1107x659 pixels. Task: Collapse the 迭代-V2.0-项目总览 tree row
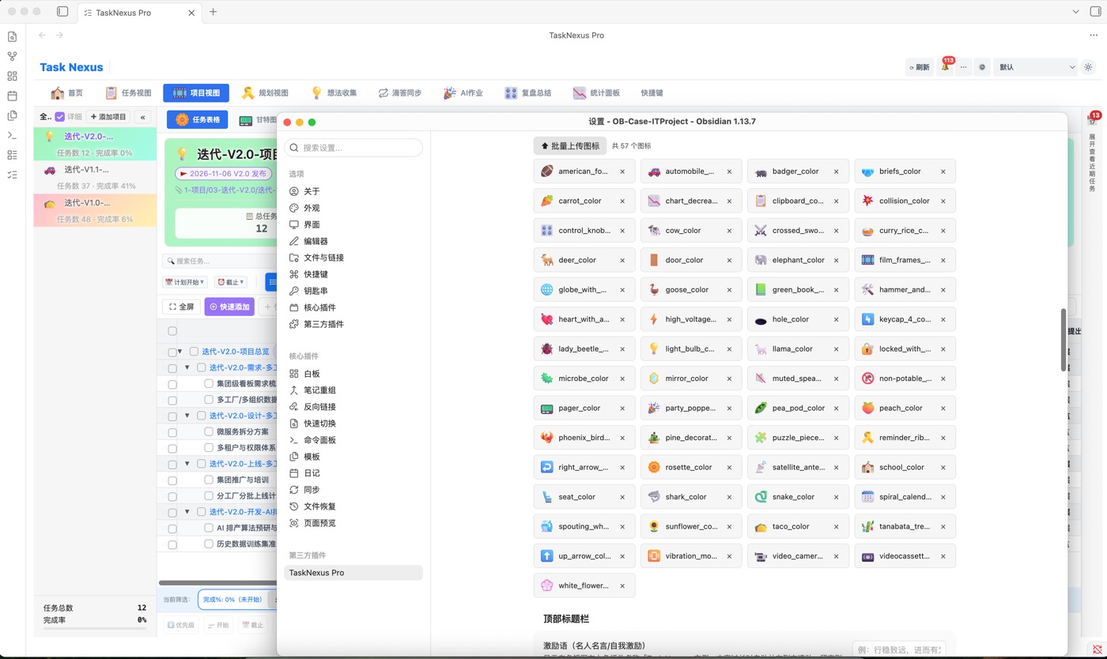point(180,352)
